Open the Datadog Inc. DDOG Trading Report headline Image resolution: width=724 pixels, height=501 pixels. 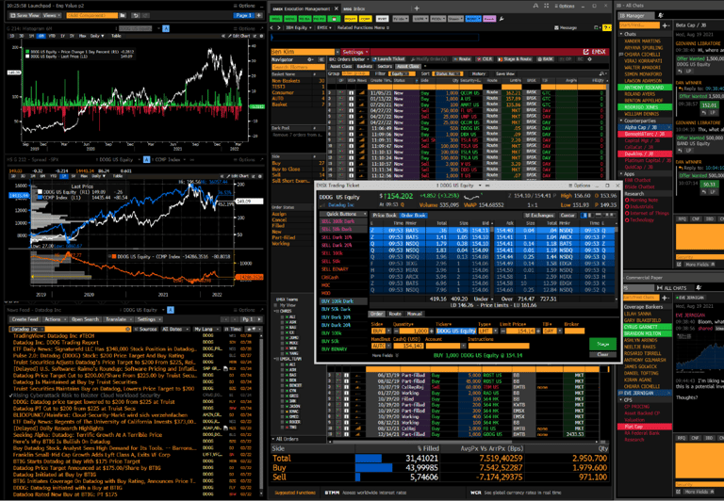pos(56,343)
